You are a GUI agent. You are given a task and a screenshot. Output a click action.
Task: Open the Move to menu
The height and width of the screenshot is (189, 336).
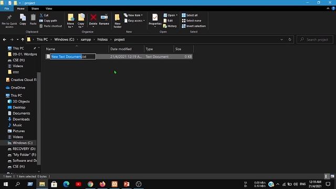tap(70, 21)
